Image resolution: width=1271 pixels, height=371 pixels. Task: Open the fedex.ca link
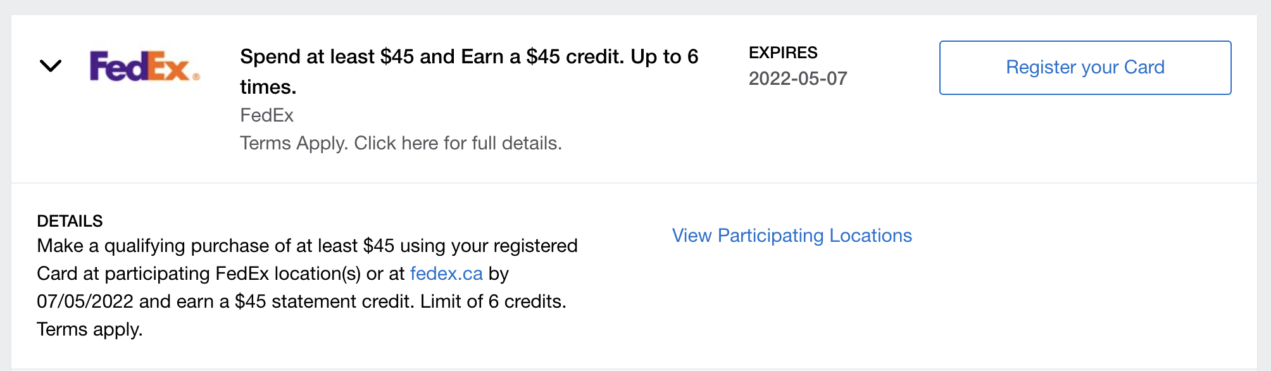pyautogui.click(x=446, y=274)
